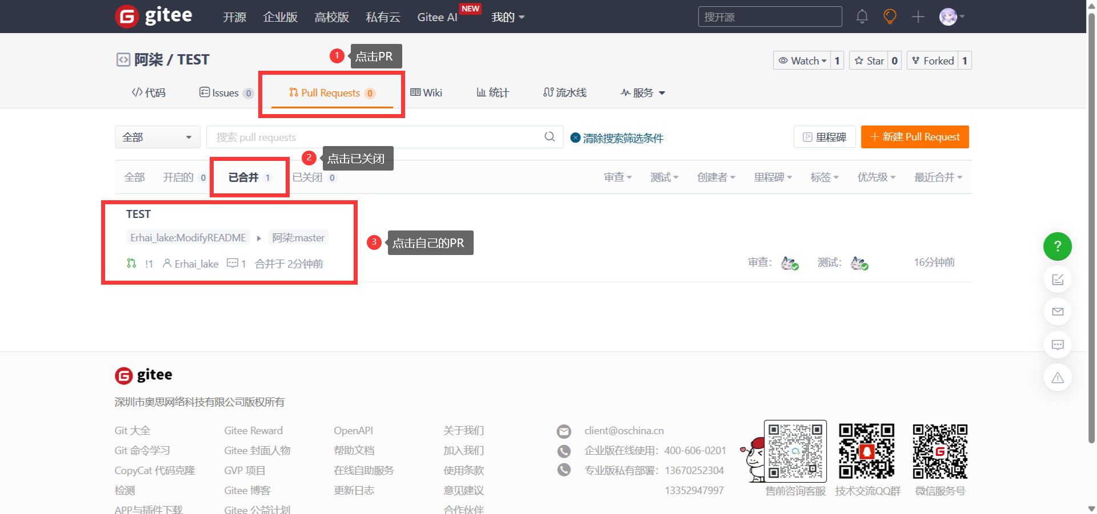The image size is (1097, 514).
Task: Select the 已关闭 PR tab
Action: coord(307,177)
